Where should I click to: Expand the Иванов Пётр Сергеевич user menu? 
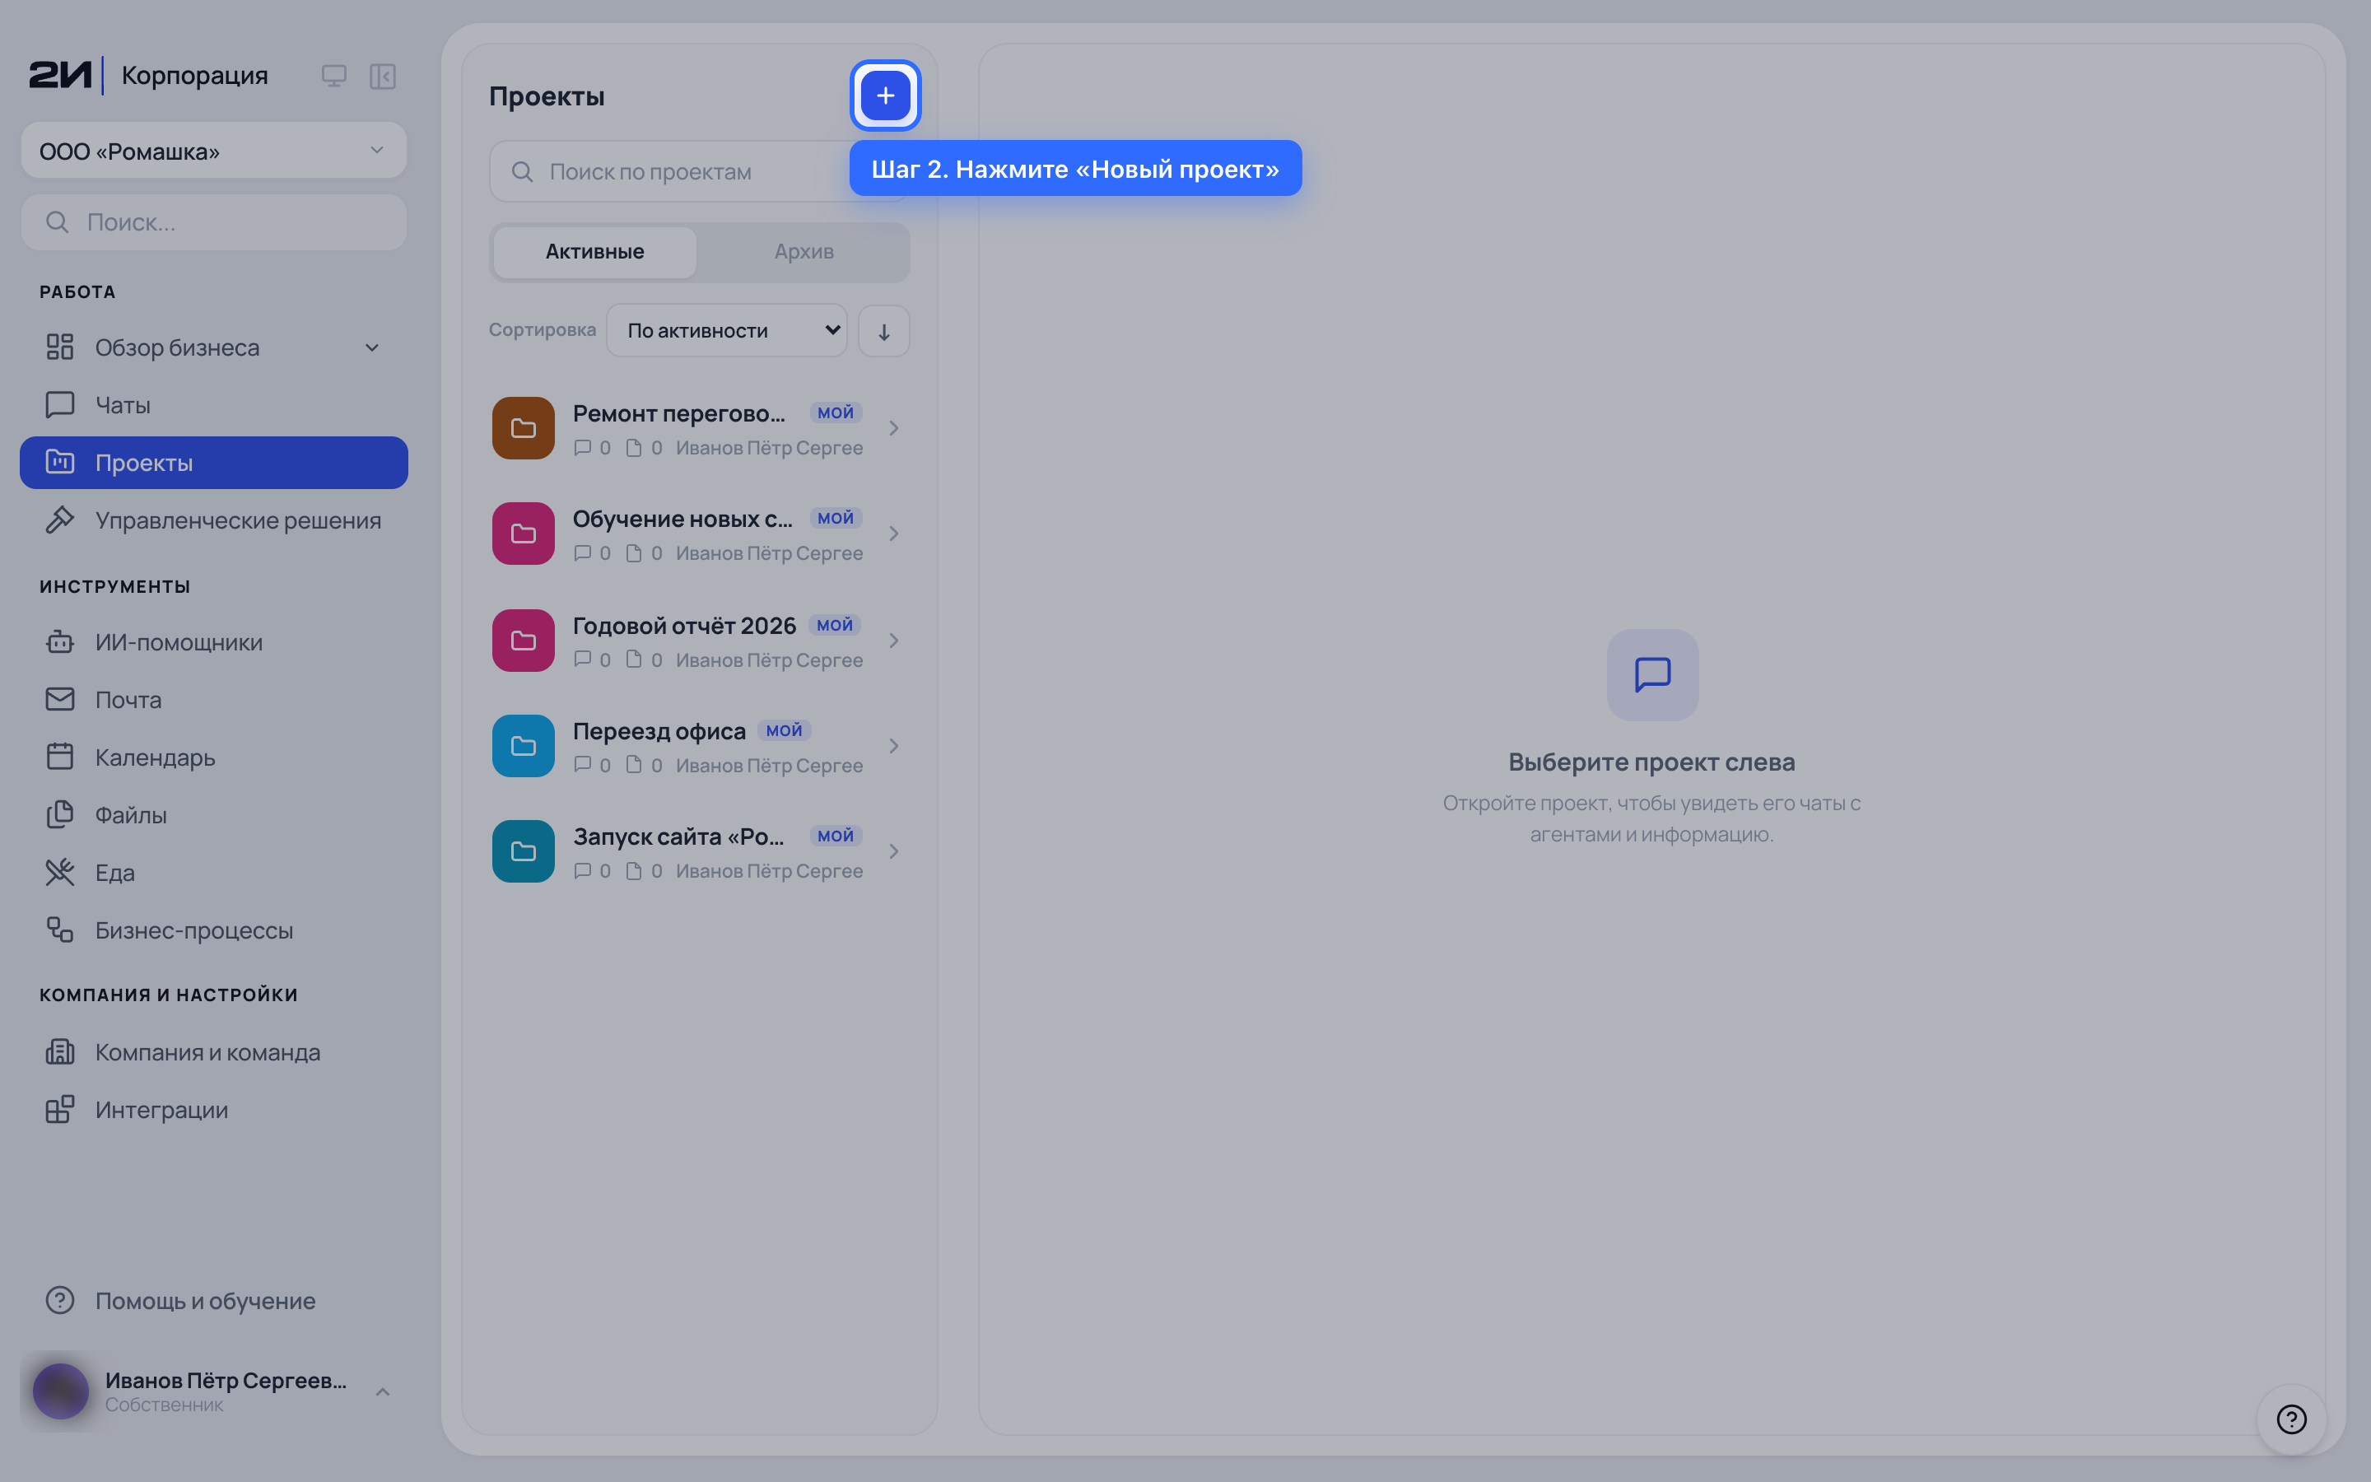[x=213, y=1391]
